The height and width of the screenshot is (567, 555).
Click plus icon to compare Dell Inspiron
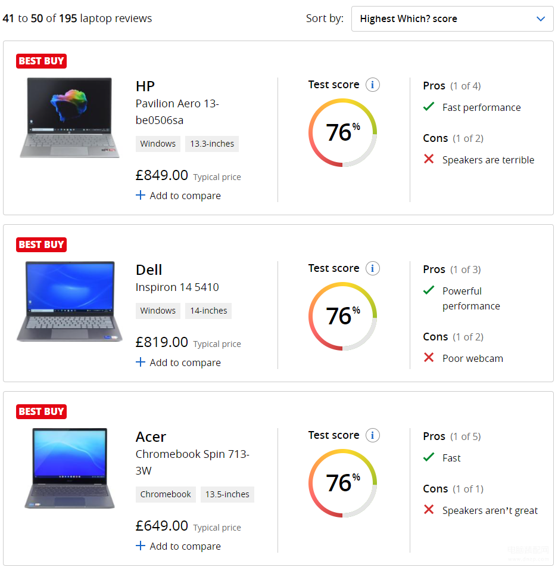tap(141, 362)
